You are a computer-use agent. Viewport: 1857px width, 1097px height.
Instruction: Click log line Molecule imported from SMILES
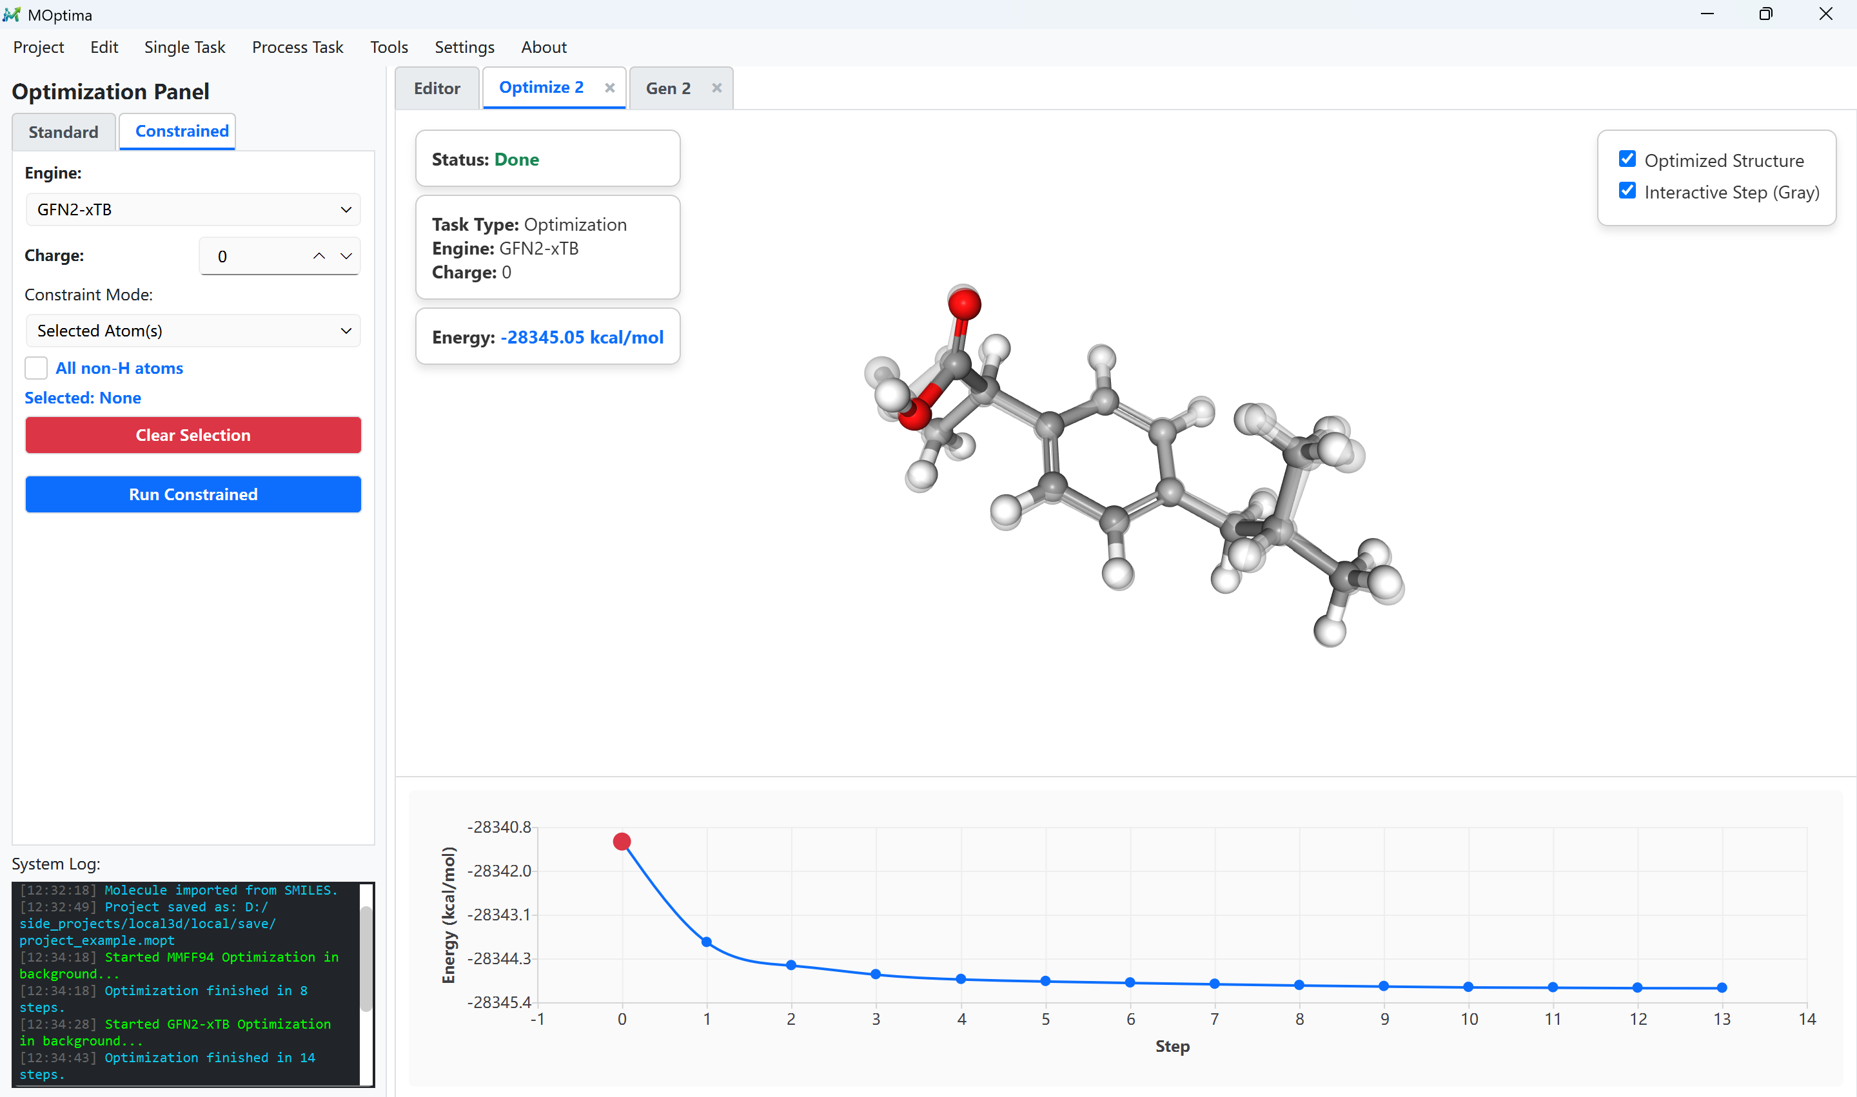178,891
